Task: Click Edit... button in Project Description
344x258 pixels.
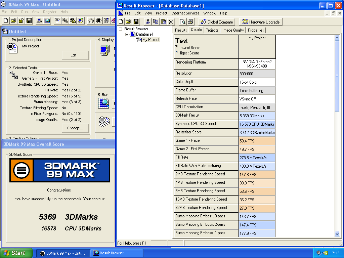Action: [x=75, y=55]
